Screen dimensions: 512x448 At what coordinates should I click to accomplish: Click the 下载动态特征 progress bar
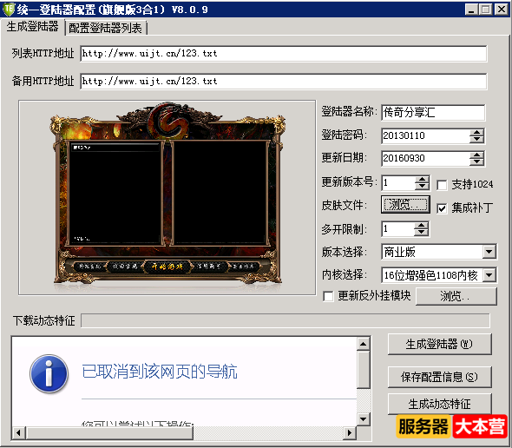[286, 320]
